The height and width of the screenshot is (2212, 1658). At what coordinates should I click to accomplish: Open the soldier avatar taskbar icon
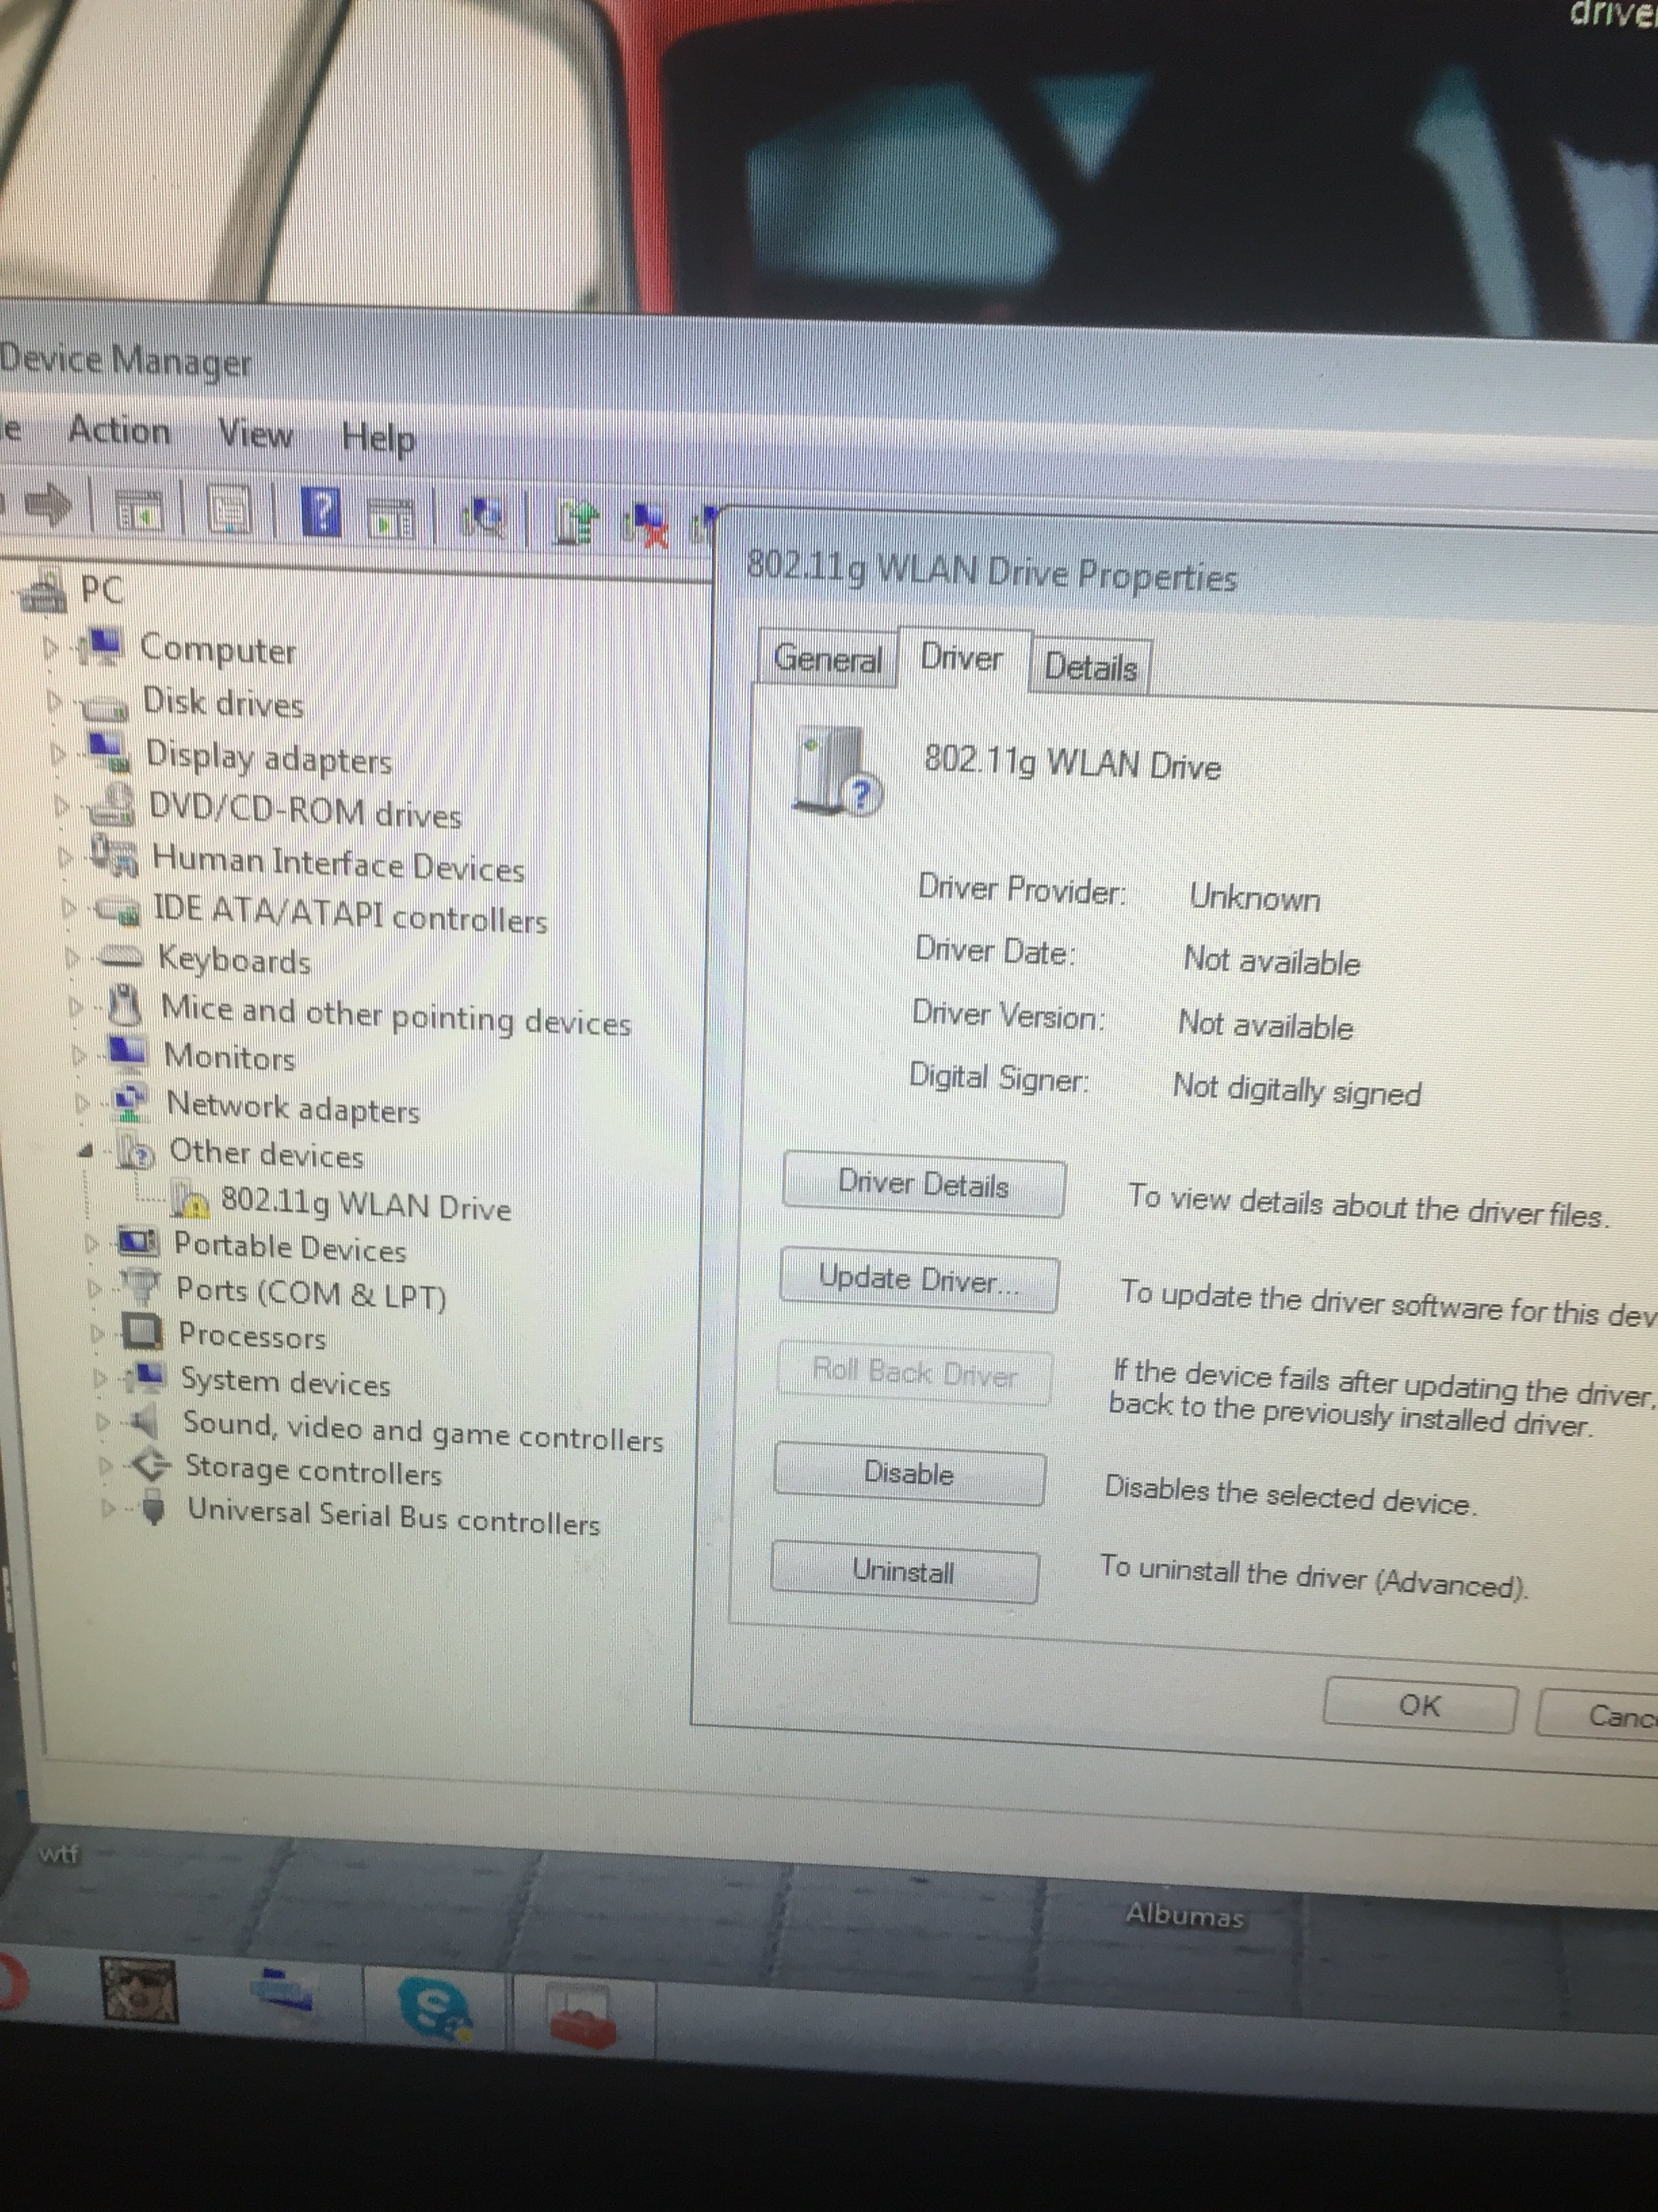pyautogui.click(x=140, y=1990)
